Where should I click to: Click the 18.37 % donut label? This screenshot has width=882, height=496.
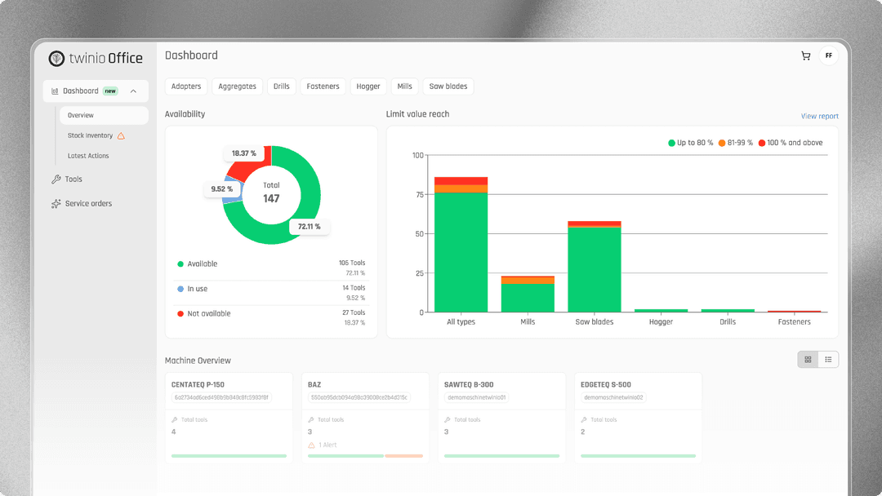(x=243, y=153)
